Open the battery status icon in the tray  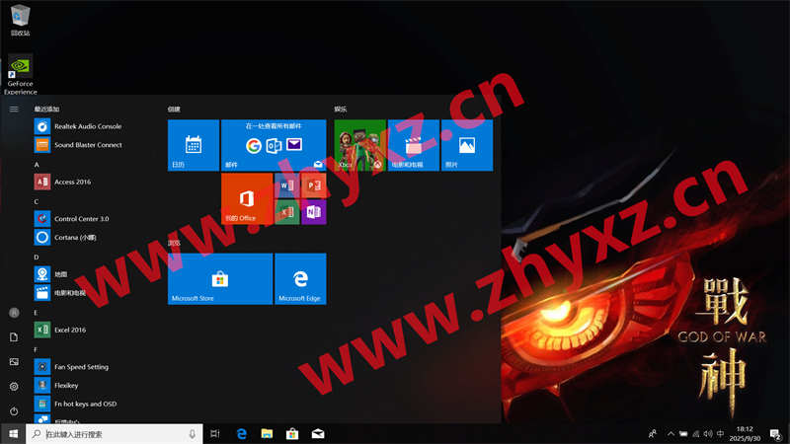(683, 433)
